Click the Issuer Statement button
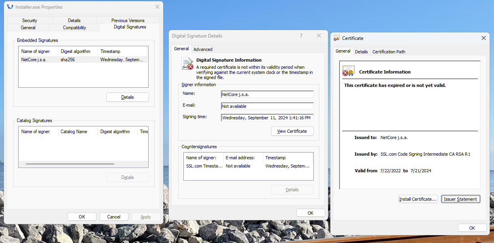Screen dimensions: 494x243 (x=461, y=199)
